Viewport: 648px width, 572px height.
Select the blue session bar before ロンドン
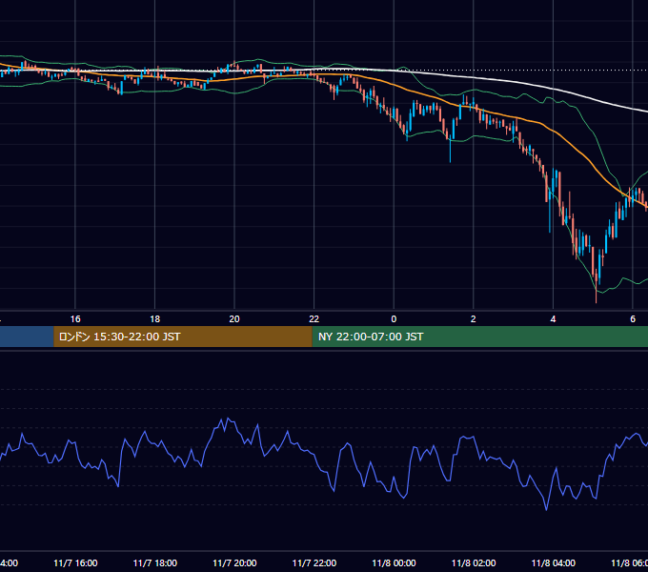point(27,337)
